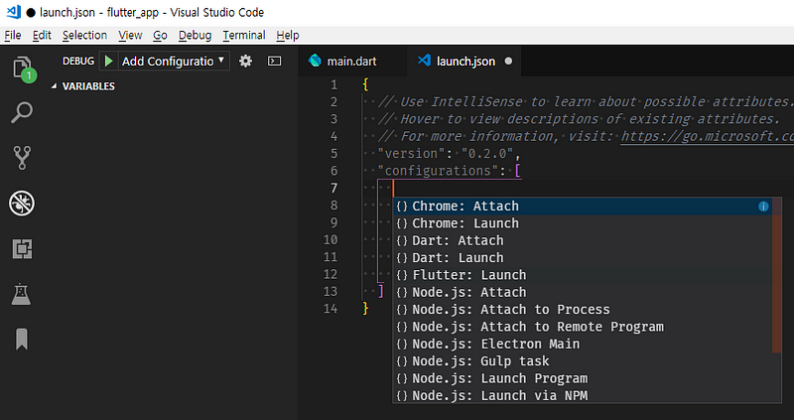This screenshot has width=794, height=420.
Task: Click the VS Code logo in title bar
Action: (13, 12)
